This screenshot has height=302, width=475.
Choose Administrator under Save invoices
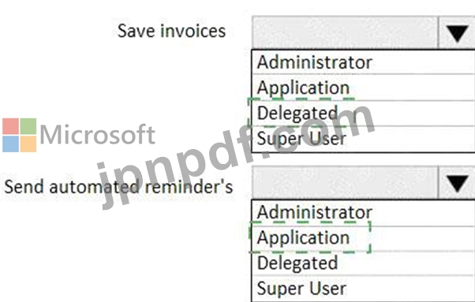pos(363,62)
